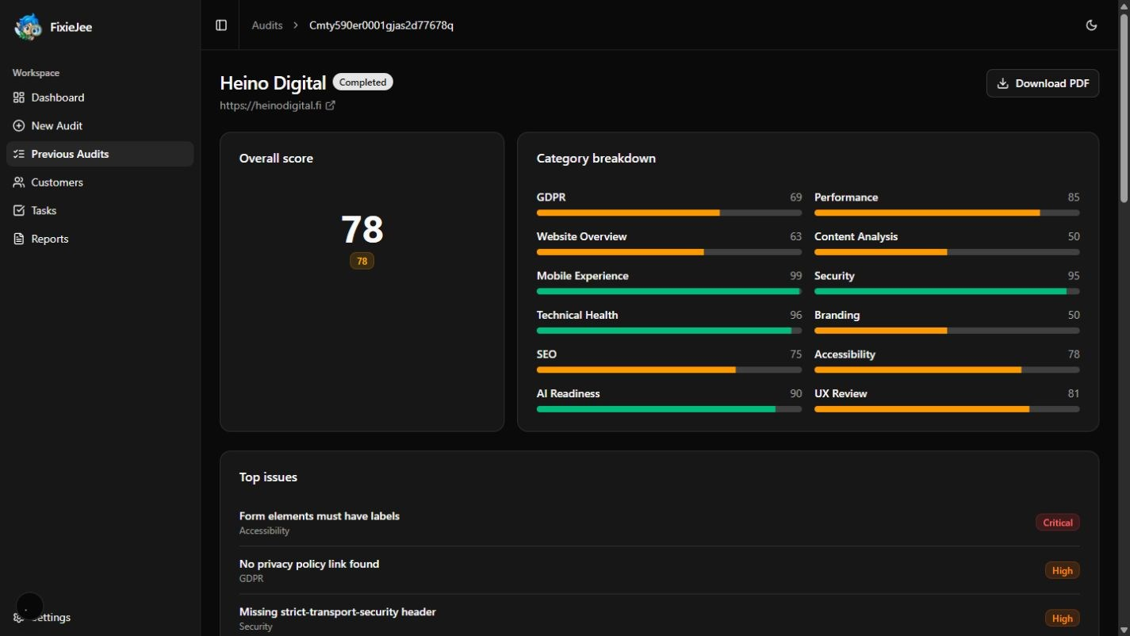The width and height of the screenshot is (1130, 636).
Task: Open the Tasks section
Action: (x=100, y=211)
